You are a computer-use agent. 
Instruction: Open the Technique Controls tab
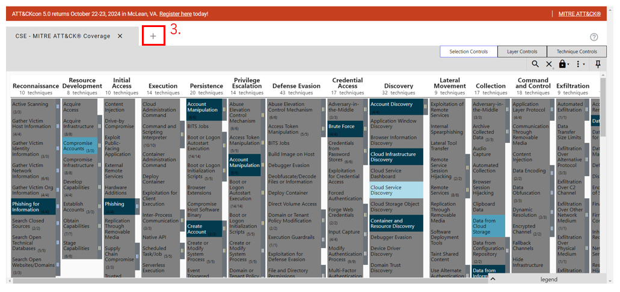coord(577,52)
